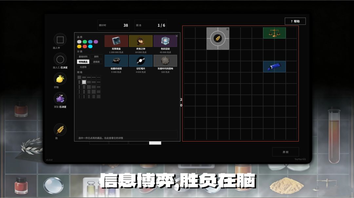Pick the 色彩囚徒 cube collectible
Image resolution: width=354 pixels, height=198 pixels.
(165, 41)
